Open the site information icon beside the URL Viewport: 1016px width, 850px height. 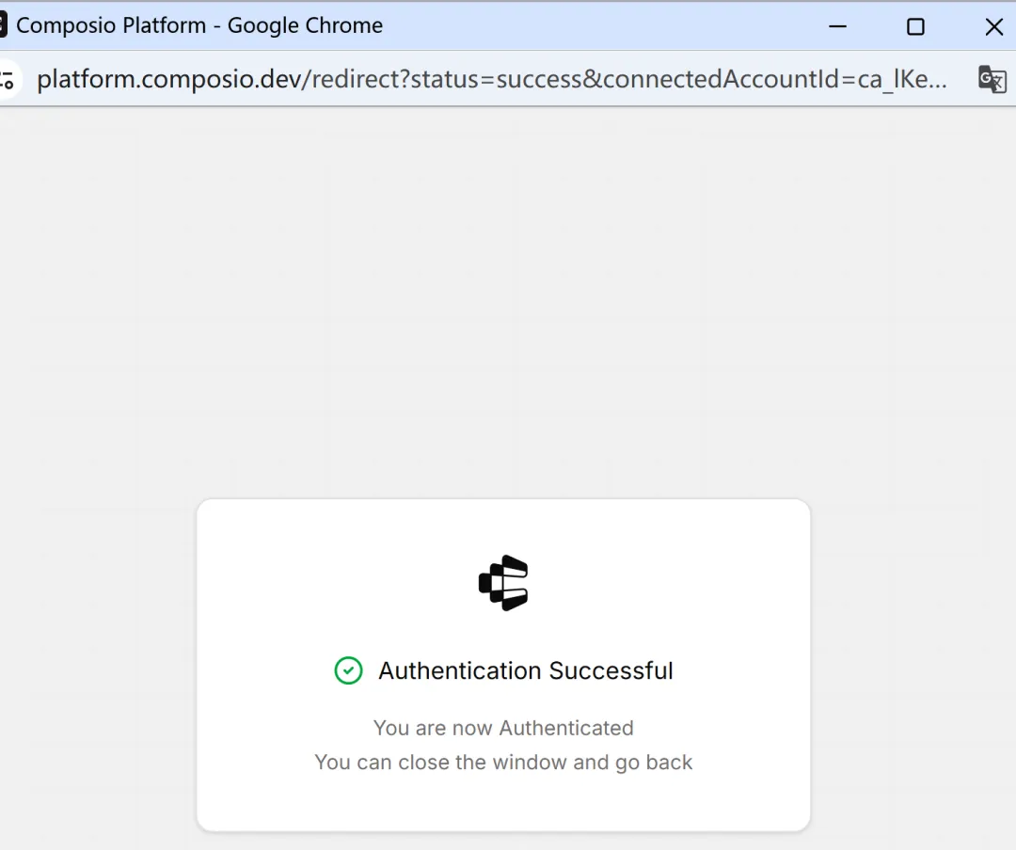click(8, 80)
